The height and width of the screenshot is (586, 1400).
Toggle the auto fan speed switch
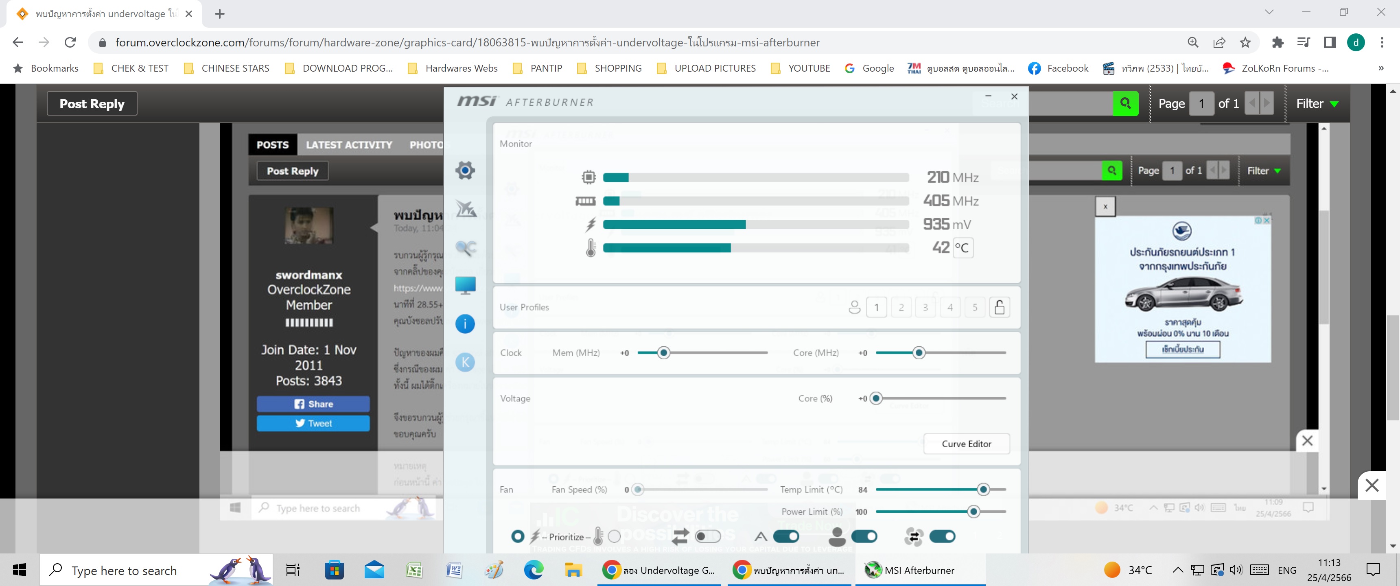pyautogui.click(x=786, y=537)
